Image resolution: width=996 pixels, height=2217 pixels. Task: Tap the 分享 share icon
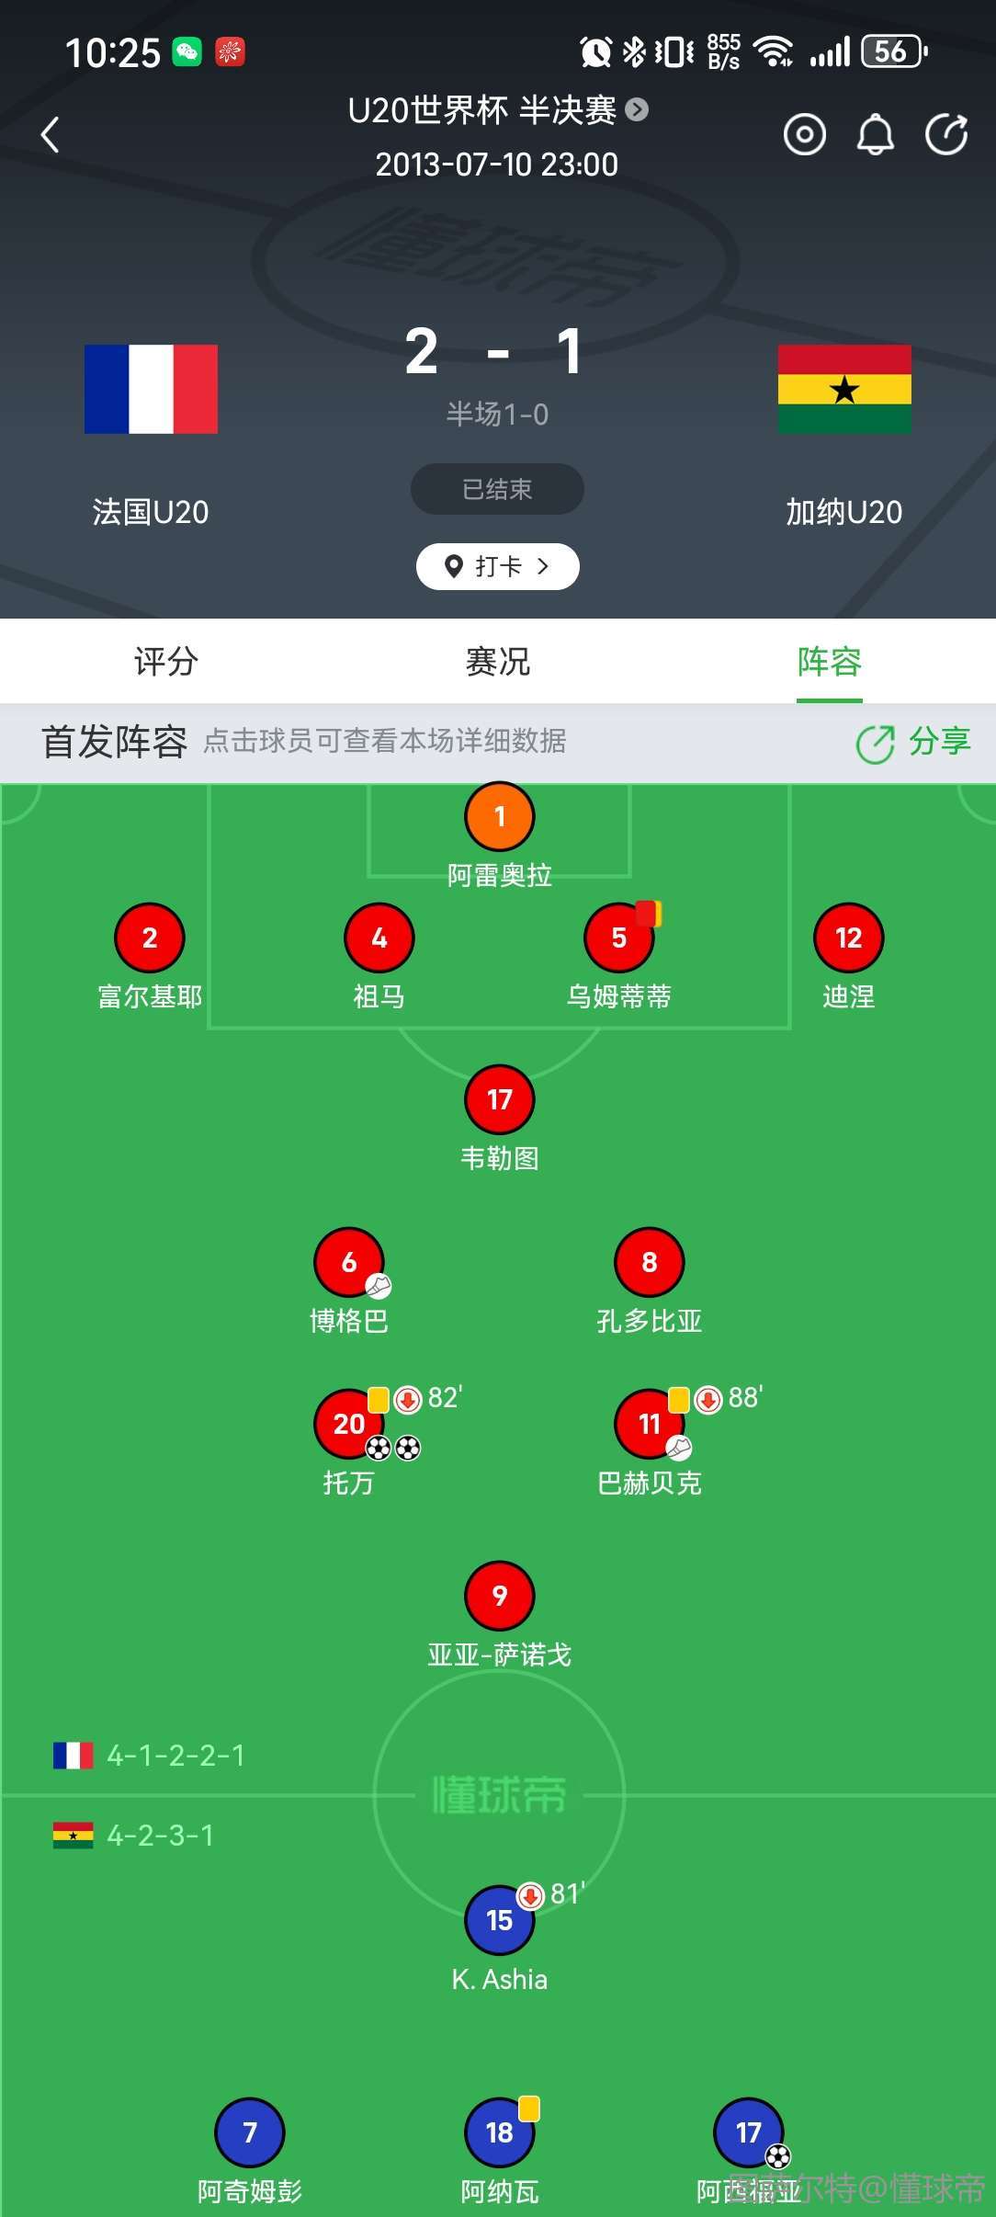[x=913, y=742]
